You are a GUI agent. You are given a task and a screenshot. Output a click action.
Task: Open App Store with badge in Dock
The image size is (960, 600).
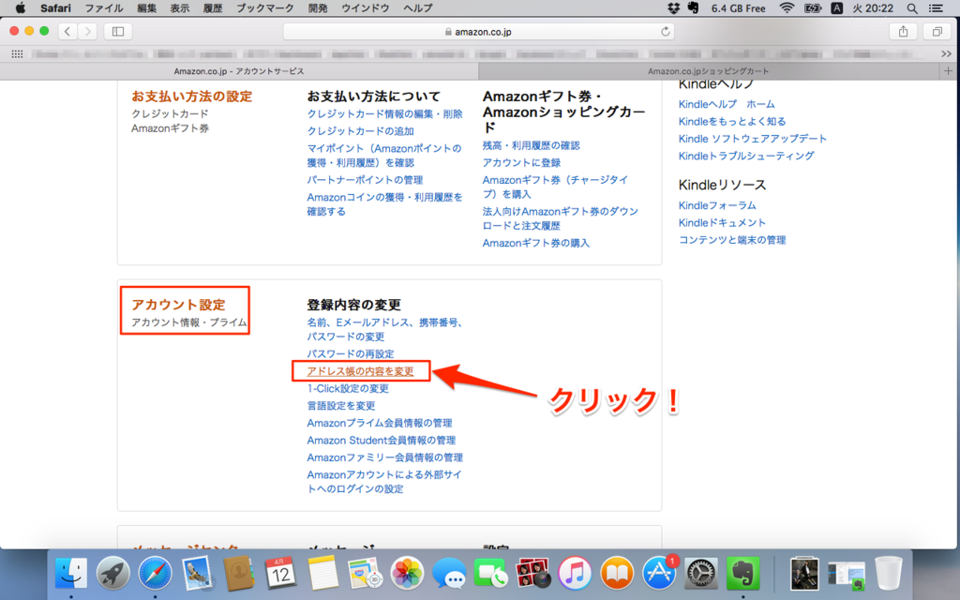659,574
